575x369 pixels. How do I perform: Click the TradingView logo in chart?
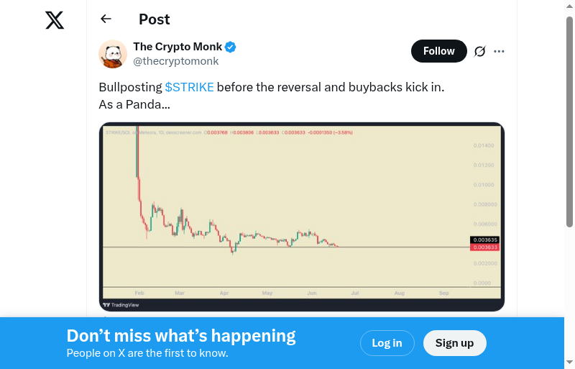pos(121,305)
